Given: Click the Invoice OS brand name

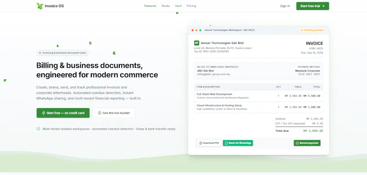Looking at the screenshot, I should pos(54,6).
